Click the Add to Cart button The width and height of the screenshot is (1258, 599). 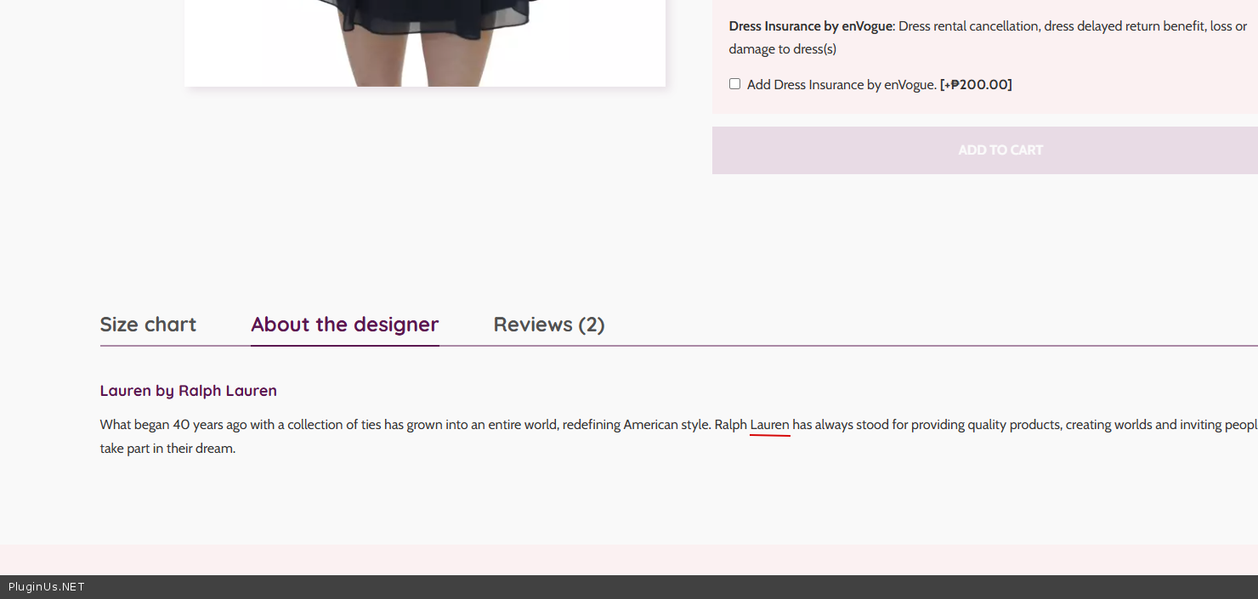pos(1000,150)
